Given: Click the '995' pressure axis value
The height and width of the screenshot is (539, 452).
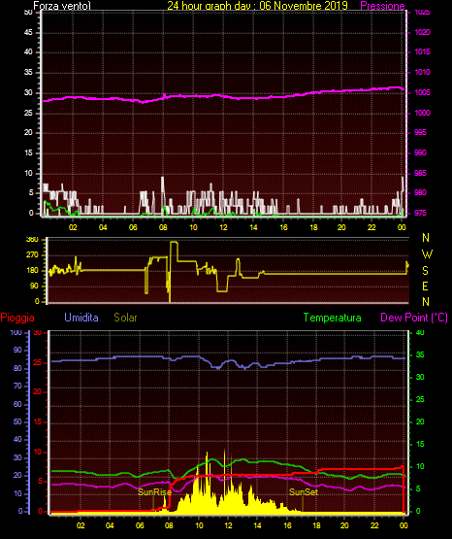Looking at the screenshot, I should click(x=420, y=132).
